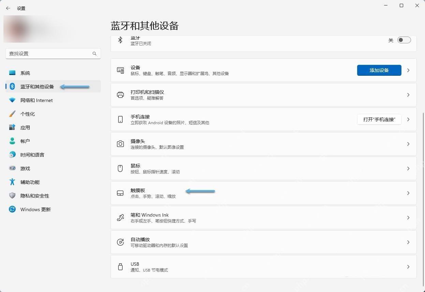Click the autoplay icon in 自动播放 row
425x292 pixels.
tap(120, 242)
